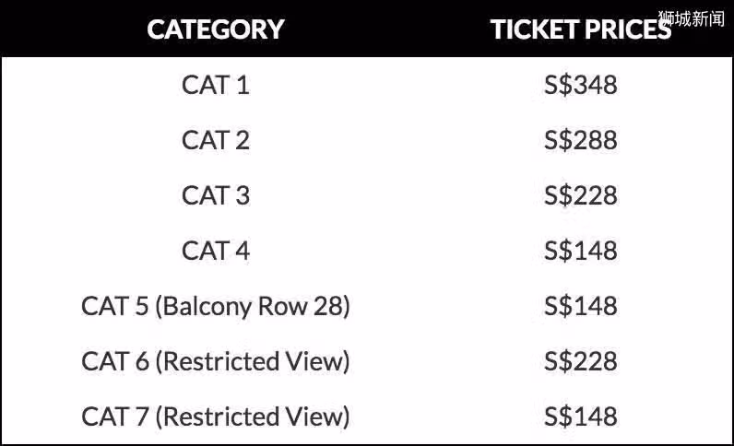This screenshot has width=734, height=446.
Task: Select the CAT 3 row label
Action: click(216, 195)
